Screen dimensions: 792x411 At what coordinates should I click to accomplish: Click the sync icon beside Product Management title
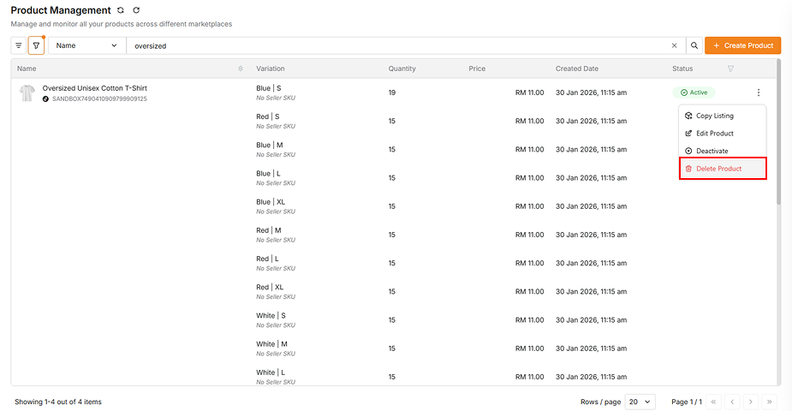point(120,10)
